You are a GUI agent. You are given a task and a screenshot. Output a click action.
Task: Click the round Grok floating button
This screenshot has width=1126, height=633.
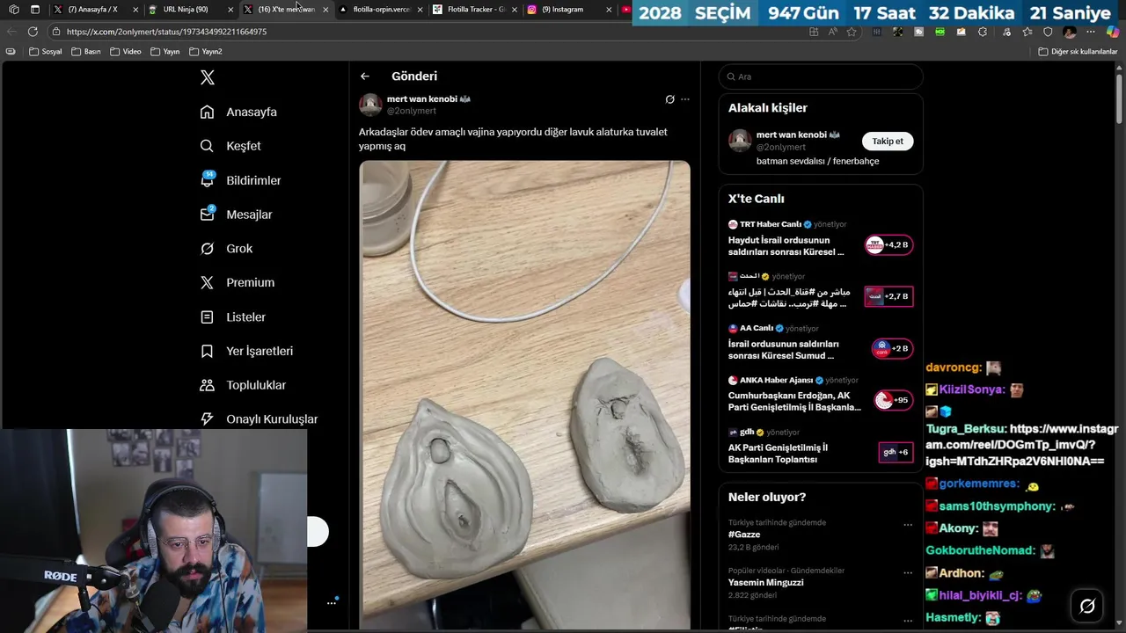(1087, 606)
